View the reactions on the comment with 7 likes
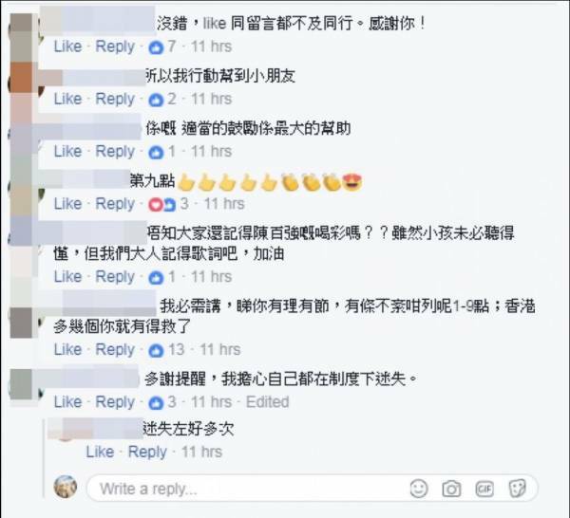 pos(162,47)
